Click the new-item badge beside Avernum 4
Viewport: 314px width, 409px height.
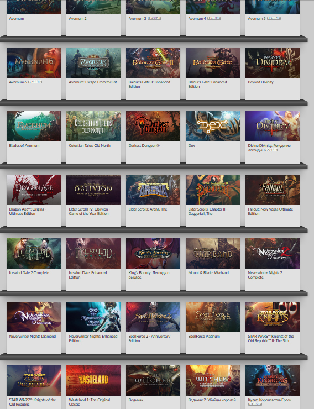point(214,19)
